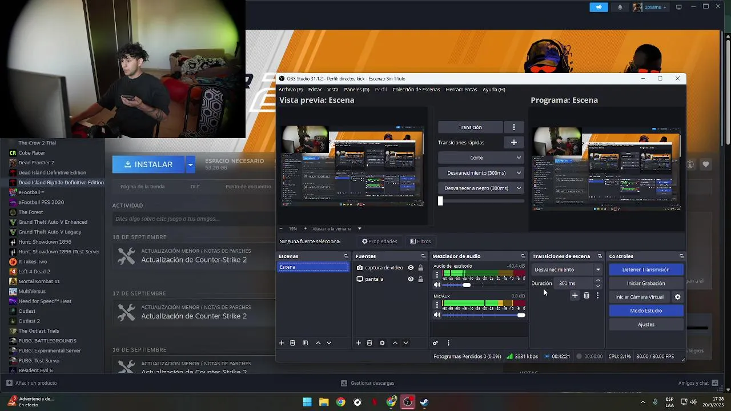Click the studio mode transition T-bar slider
The image size is (731, 411).
pyautogui.click(x=481, y=201)
